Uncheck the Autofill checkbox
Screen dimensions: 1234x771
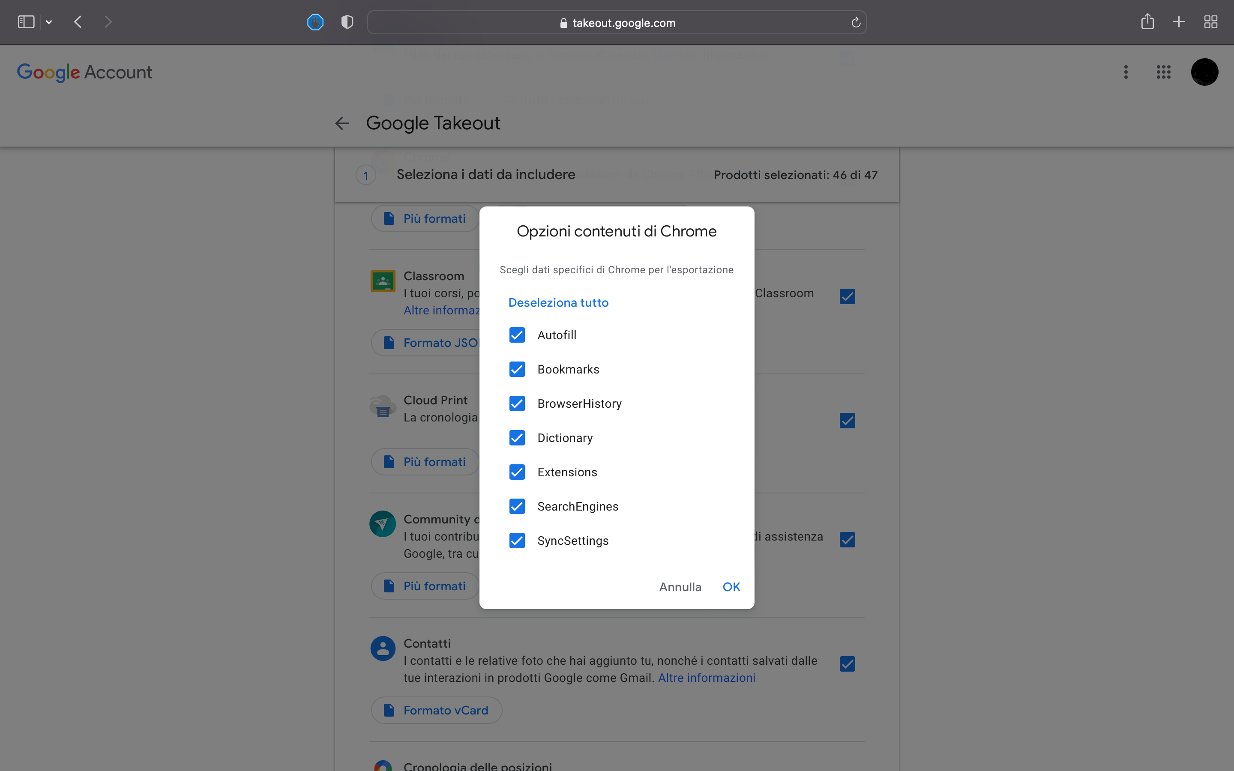point(517,335)
